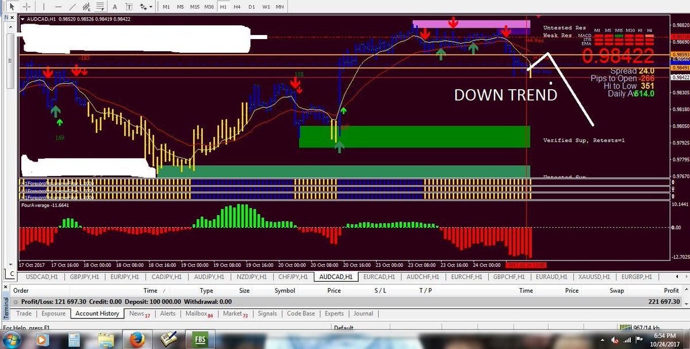Sort history by Swap column header

(616, 291)
